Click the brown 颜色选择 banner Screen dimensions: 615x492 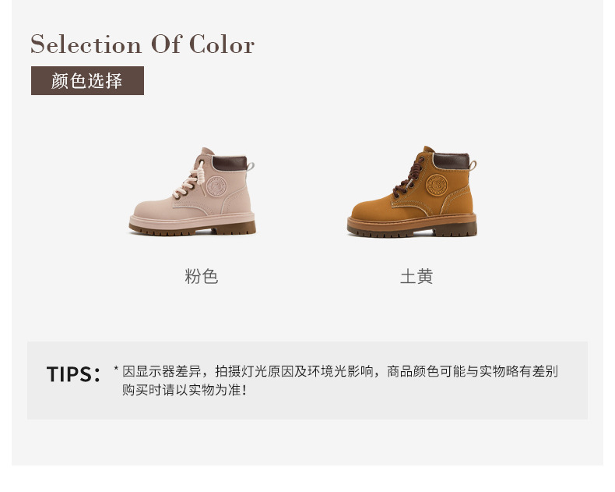click(87, 81)
